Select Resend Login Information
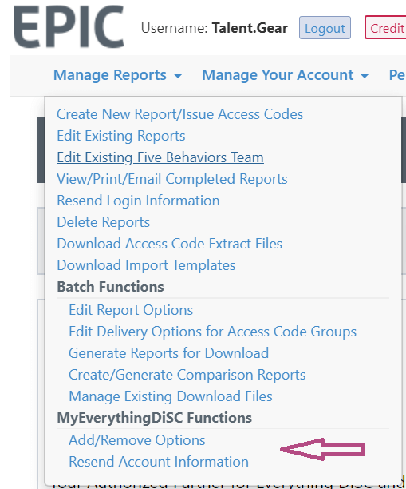 (x=138, y=201)
